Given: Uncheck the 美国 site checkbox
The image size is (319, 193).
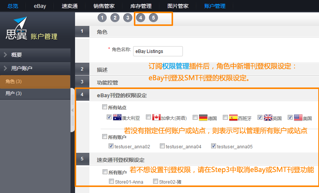Looking at the screenshot, I should (x=290, y=117).
